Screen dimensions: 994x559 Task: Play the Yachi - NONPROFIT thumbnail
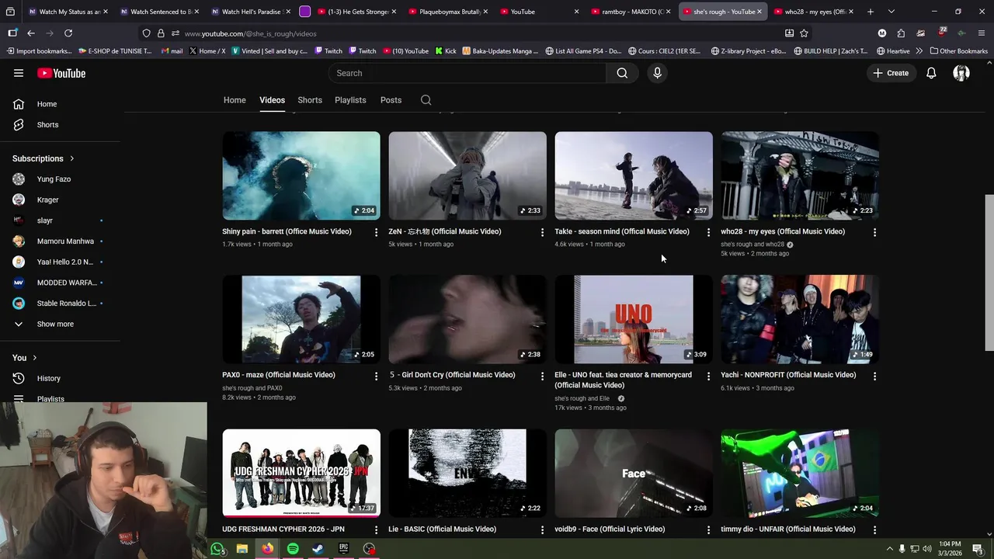point(800,319)
